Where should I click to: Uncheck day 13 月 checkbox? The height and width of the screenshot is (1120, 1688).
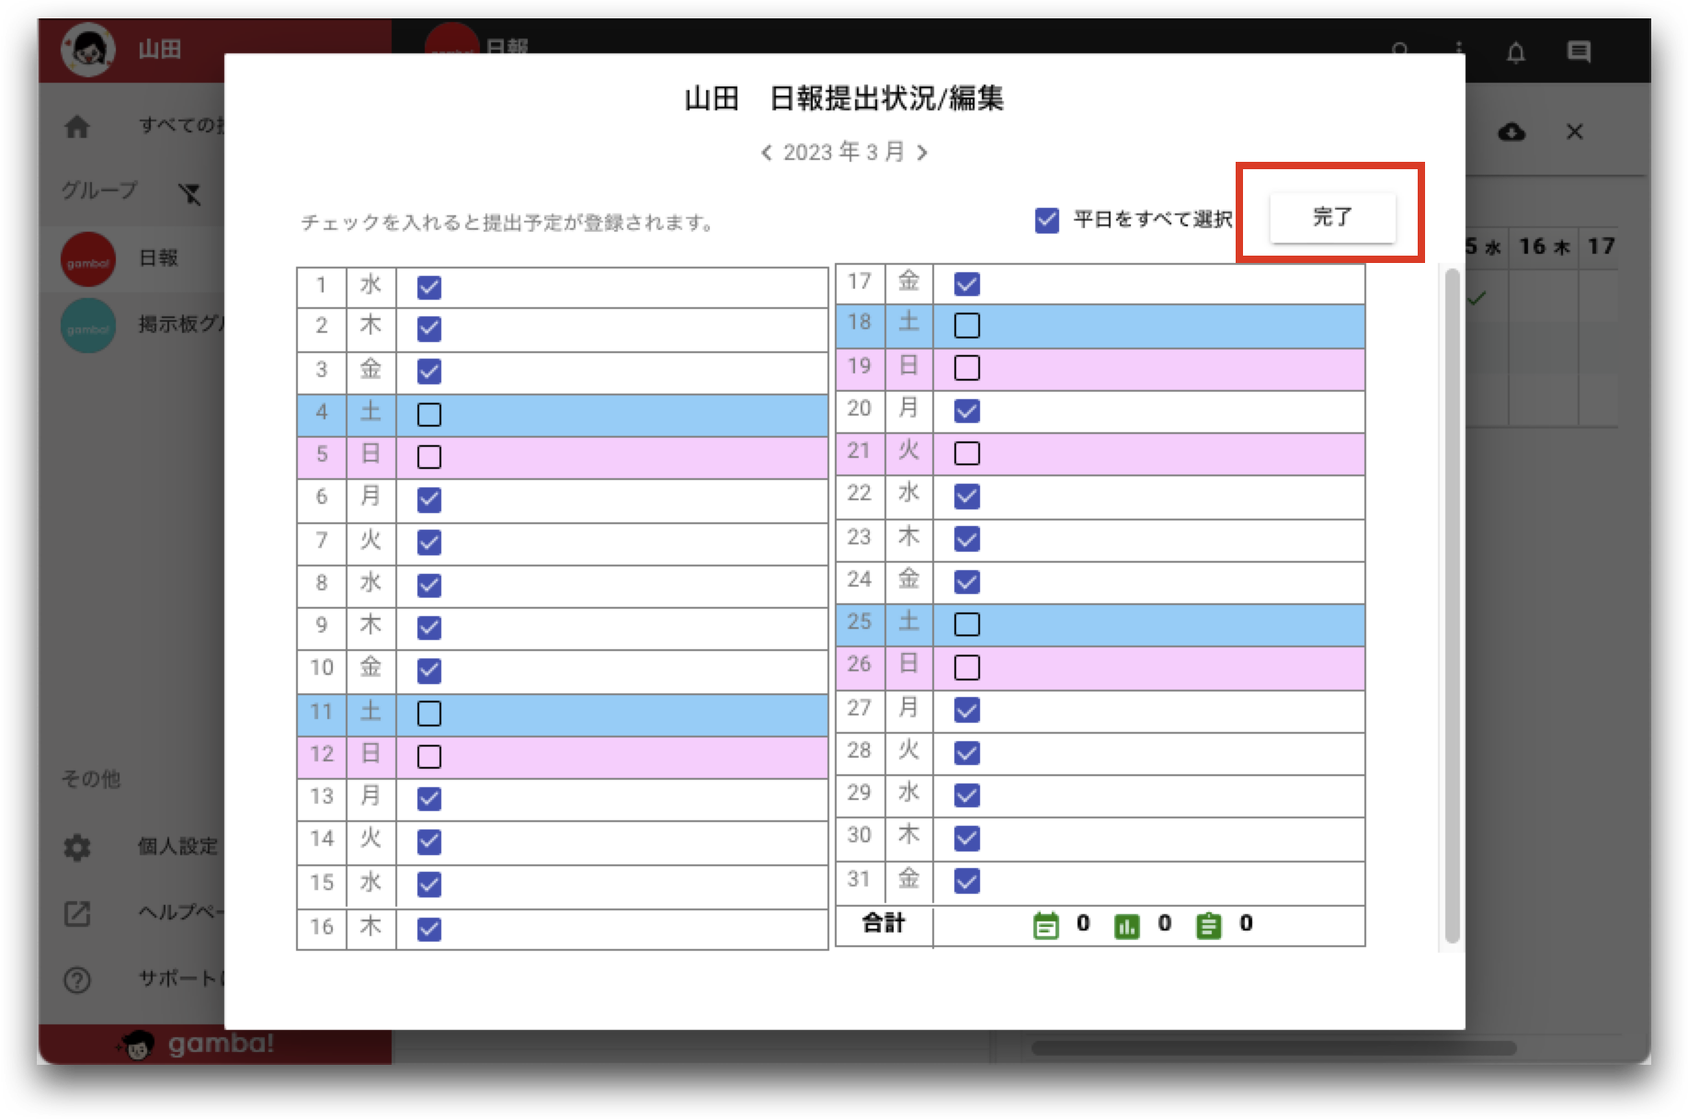[429, 799]
